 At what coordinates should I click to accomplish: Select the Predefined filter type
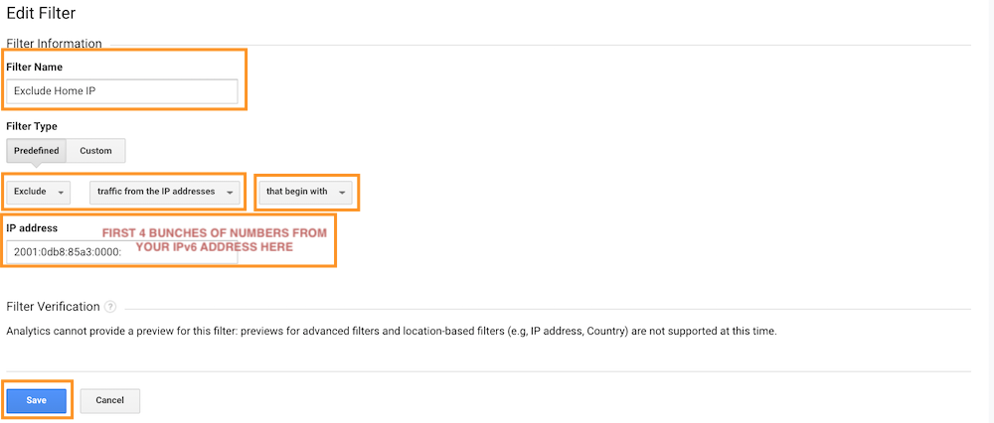click(36, 151)
